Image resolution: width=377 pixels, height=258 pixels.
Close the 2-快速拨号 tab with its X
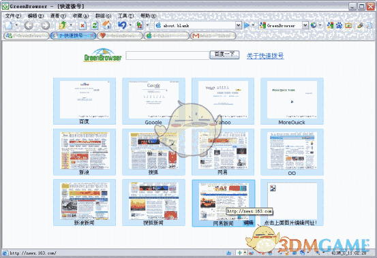[x=92, y=35]
